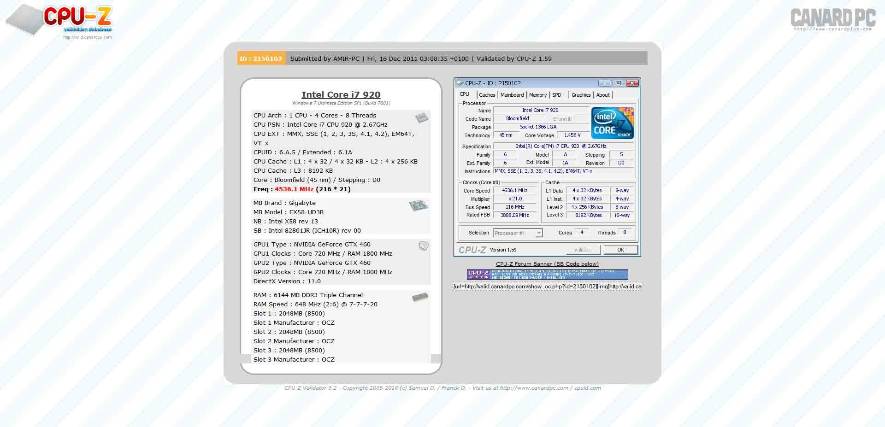This screenshot has height=427, width=885.
Task: Click the Core Voltage 1.456 V field
Action: click(572, 135)
